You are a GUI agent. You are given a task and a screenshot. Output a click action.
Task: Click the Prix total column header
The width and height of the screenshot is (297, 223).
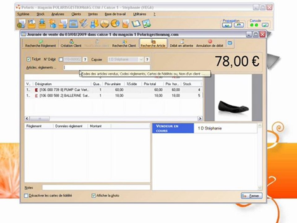pos(152,84)
